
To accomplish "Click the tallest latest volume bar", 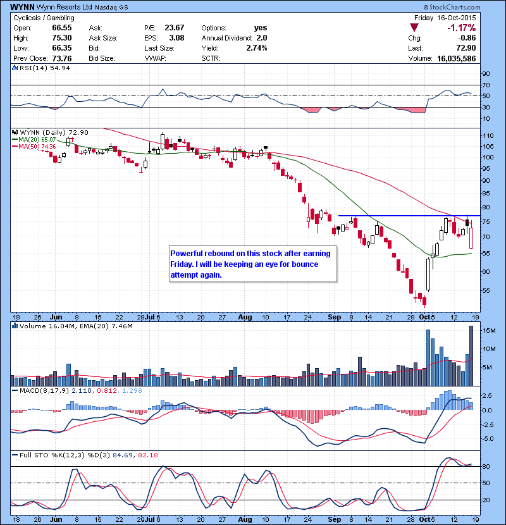I will 471,356.
